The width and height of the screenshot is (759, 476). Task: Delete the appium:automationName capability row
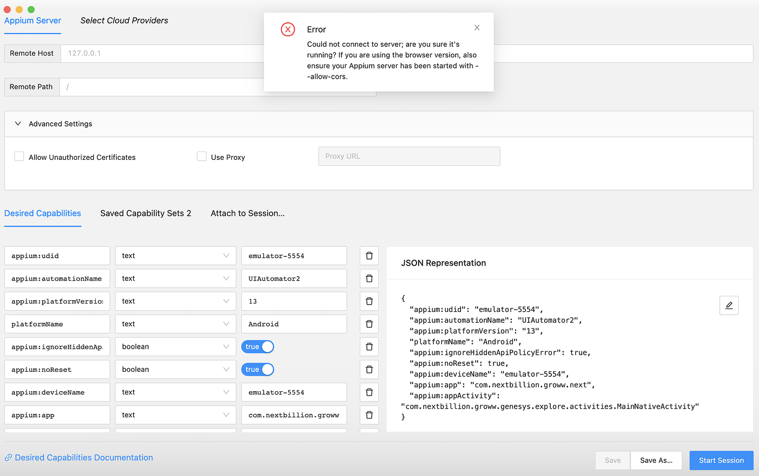[369, 278]
